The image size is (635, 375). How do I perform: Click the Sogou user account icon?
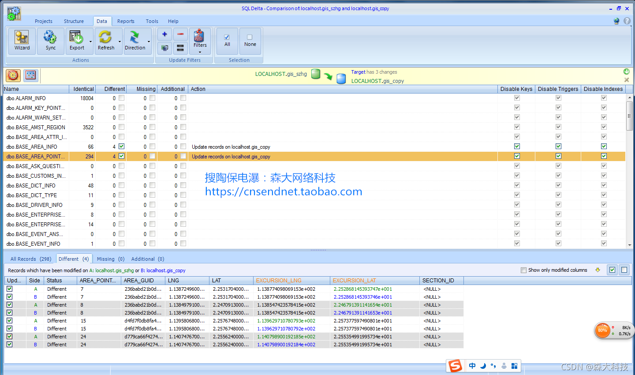point(504,366)
